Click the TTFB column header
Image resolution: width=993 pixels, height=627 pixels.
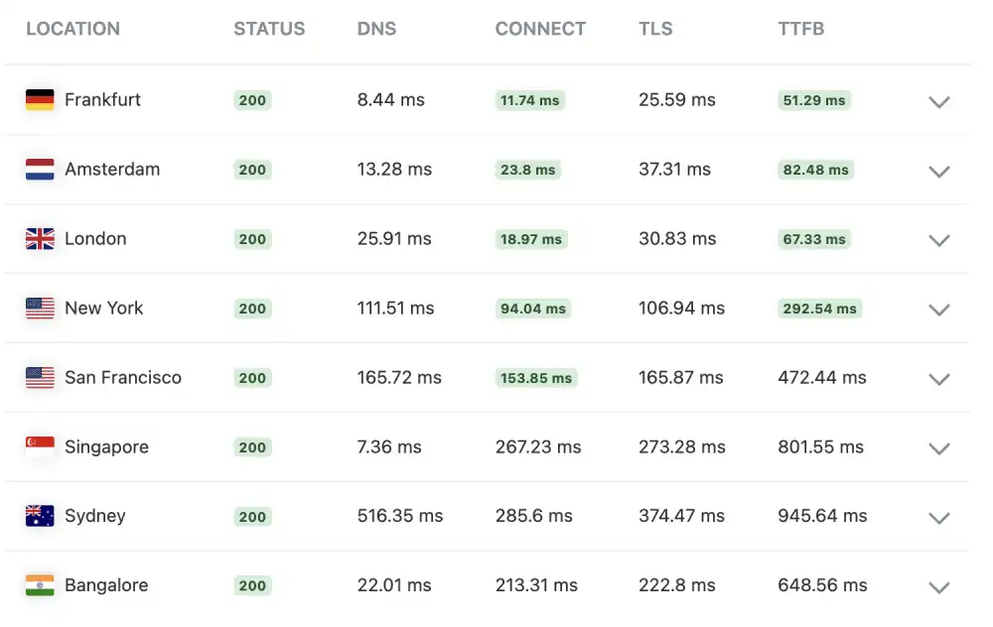click(800, 29)
